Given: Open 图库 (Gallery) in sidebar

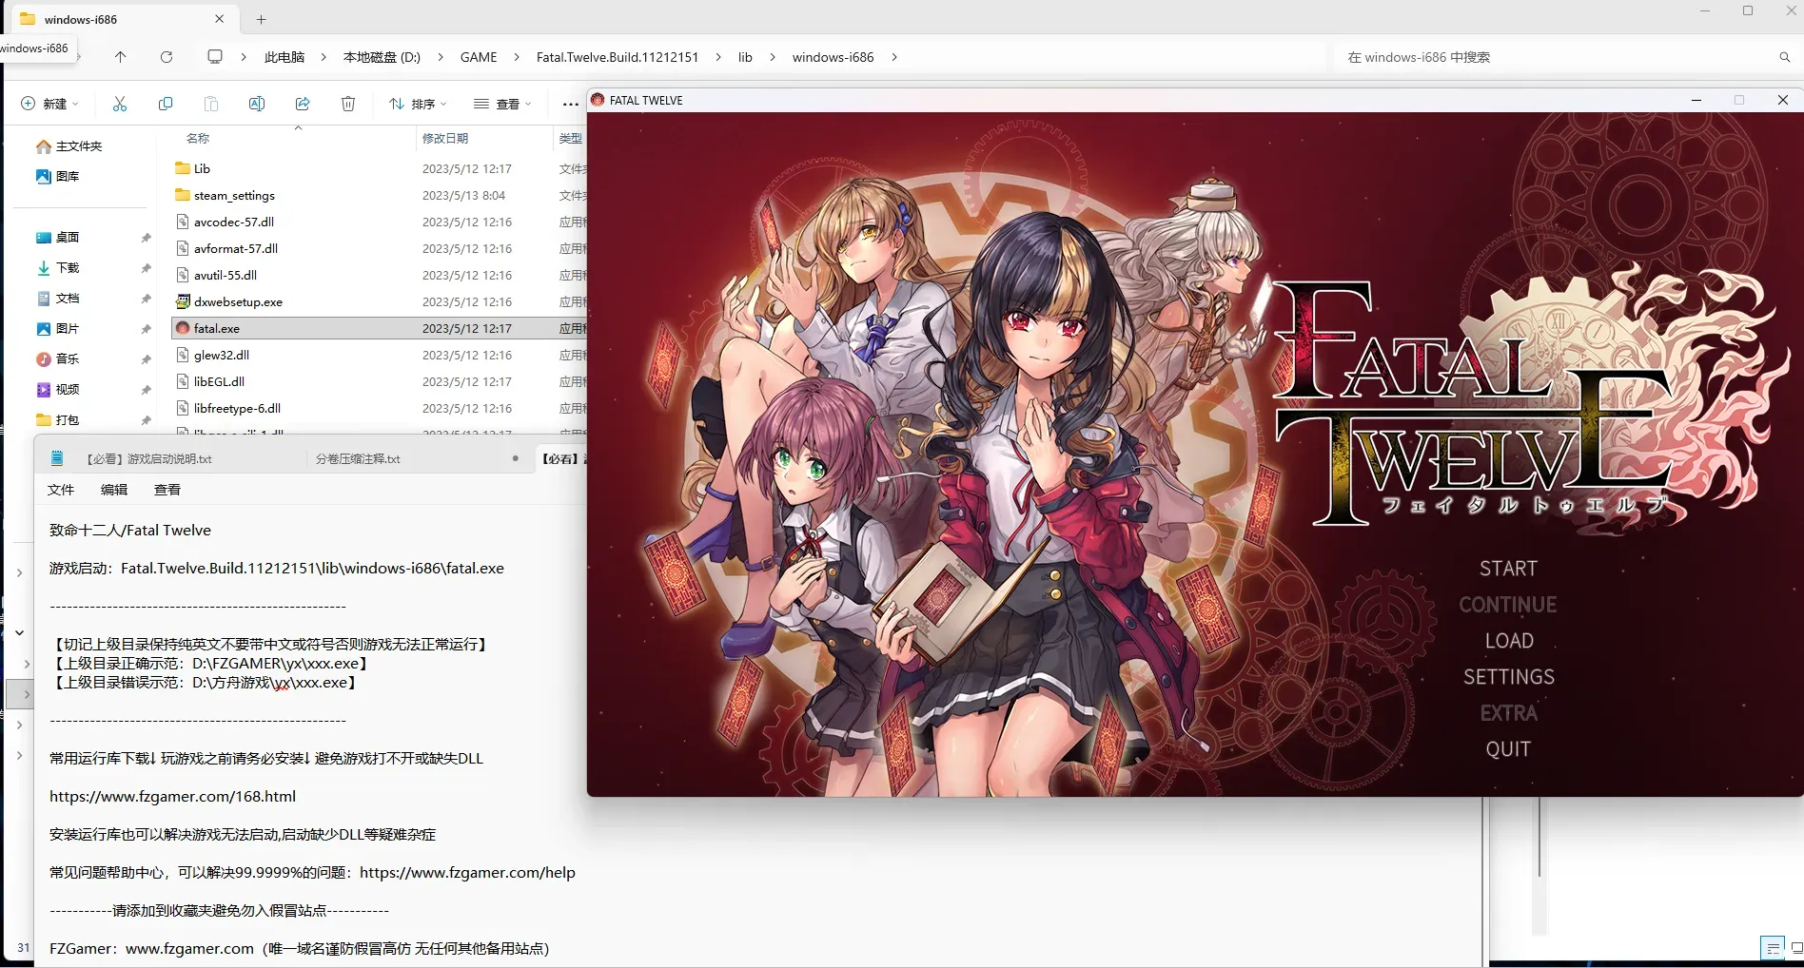Looking at the screenshot, I should (x=57, y=177).
